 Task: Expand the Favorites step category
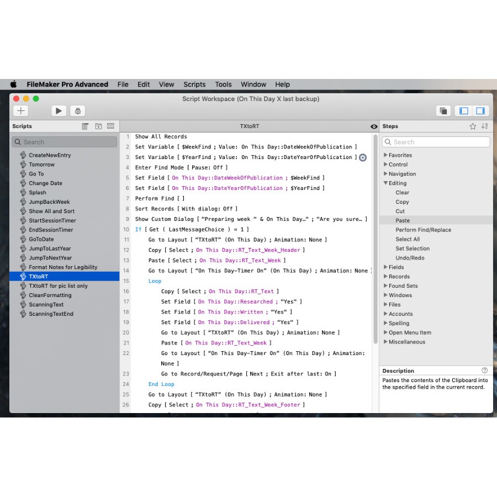pos(385,155)
